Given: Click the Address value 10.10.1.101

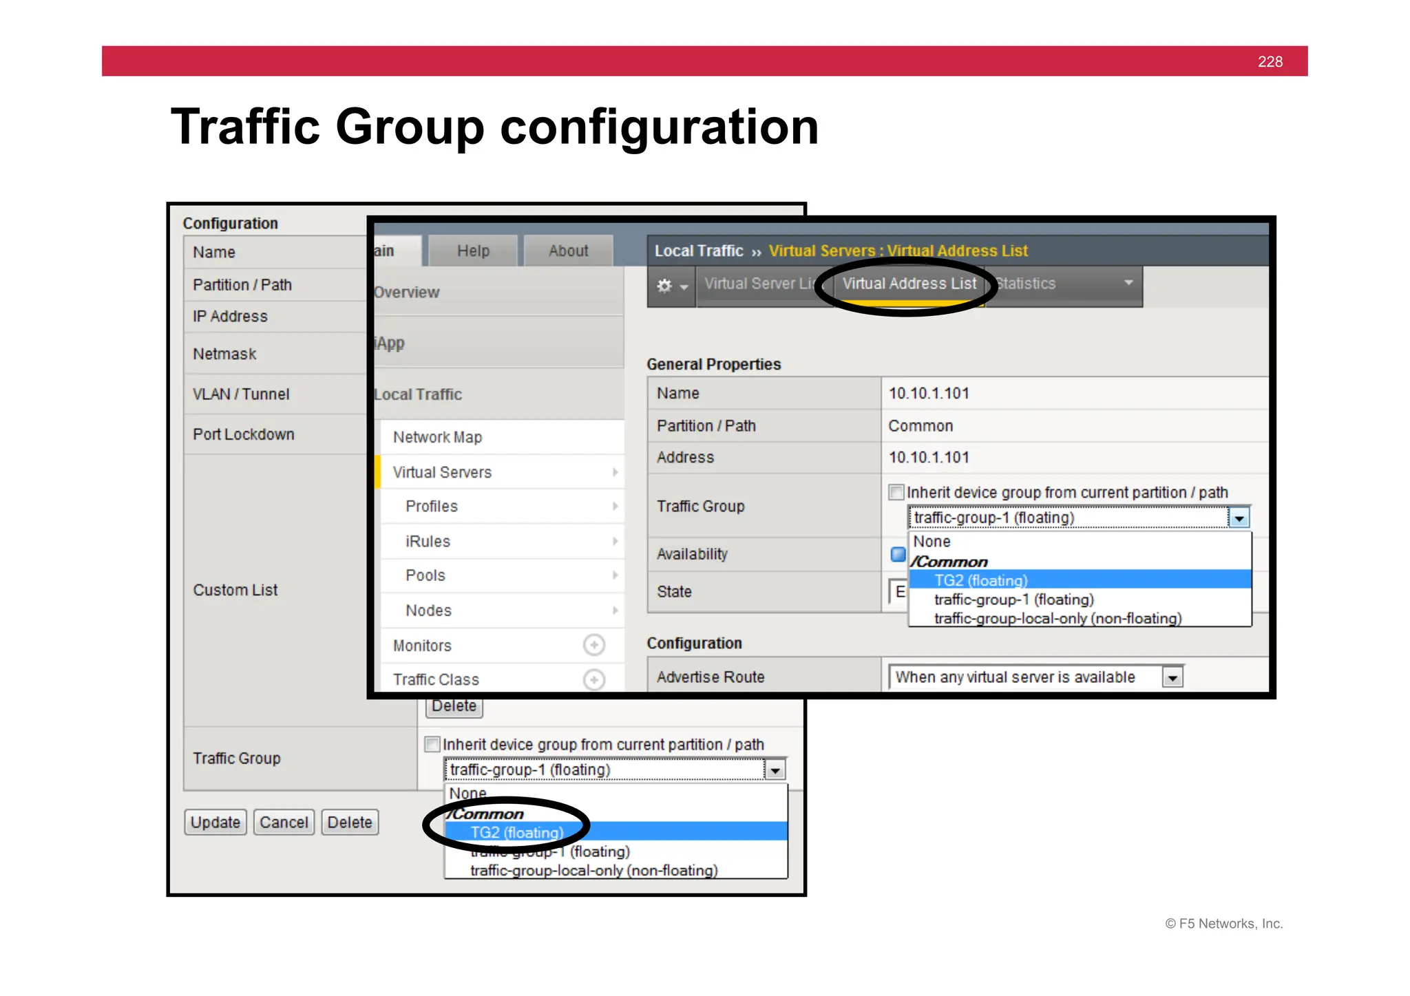Looking at the screenshot, I should 929,457.
